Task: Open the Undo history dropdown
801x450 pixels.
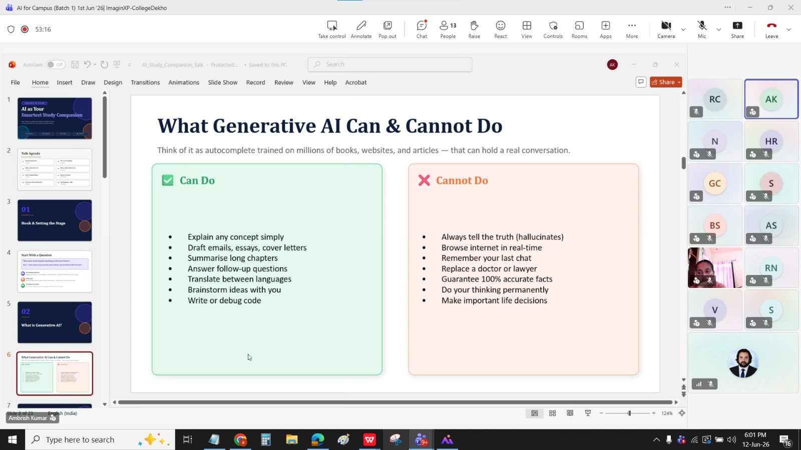Action: (x=95, y=64)
